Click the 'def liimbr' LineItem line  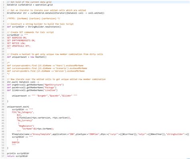click(x=32, y=90)
